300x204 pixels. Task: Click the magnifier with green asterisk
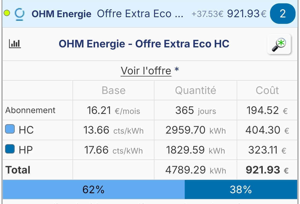pos(279,44)
